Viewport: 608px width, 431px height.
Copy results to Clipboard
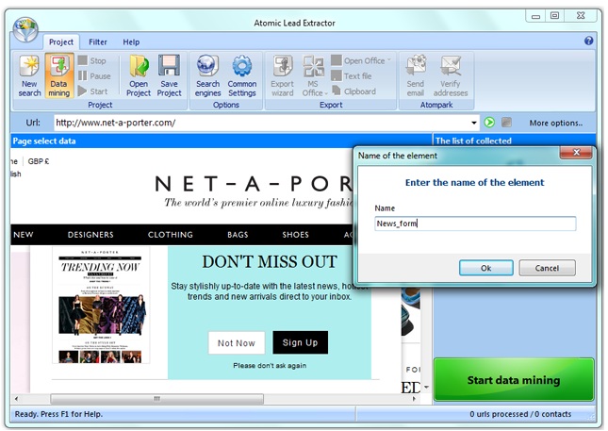[354, 91]
